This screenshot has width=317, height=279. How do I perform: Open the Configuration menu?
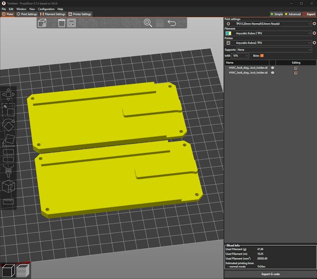46,9
